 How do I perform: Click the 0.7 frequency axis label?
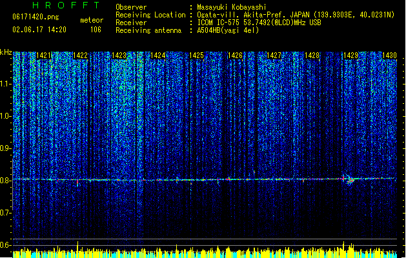[6, 213]
